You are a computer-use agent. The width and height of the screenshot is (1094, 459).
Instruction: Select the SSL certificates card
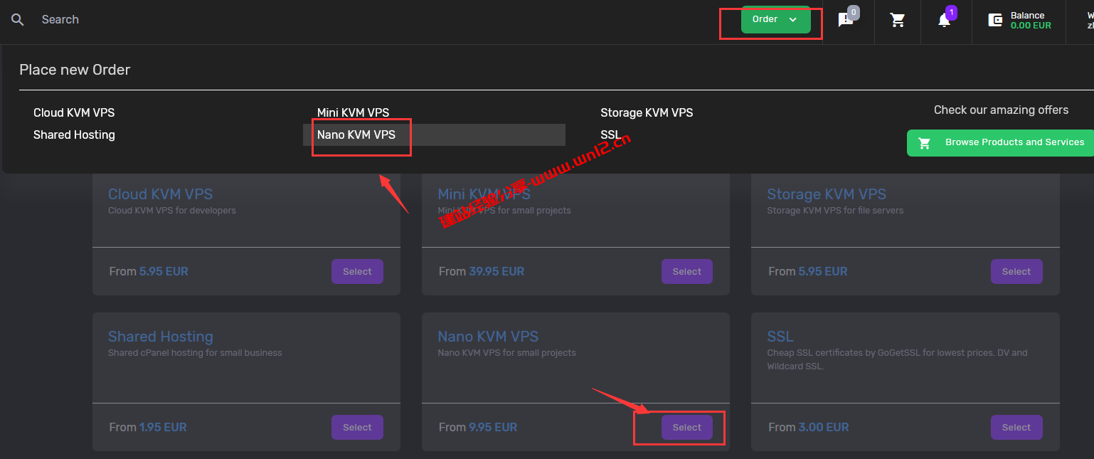[x=1016, y=427]
